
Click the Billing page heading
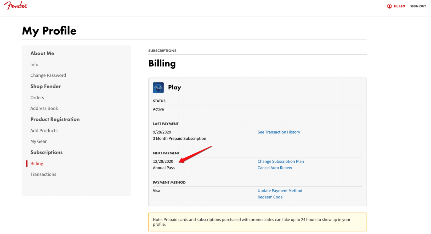[162, 63]
